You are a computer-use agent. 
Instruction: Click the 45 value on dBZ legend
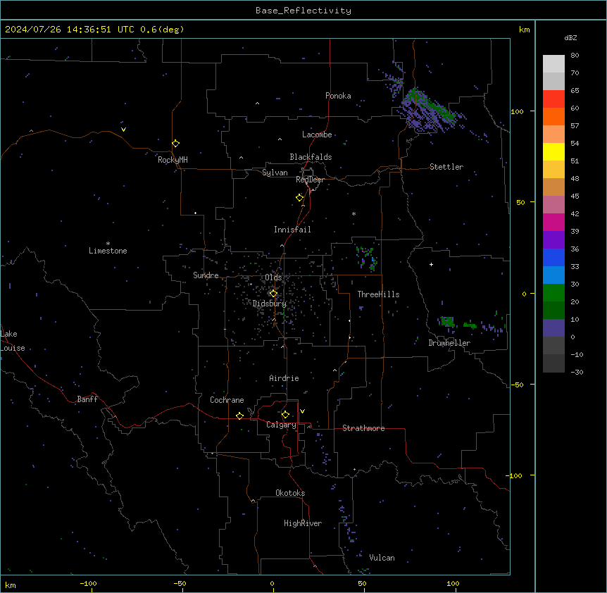[575, 196]
